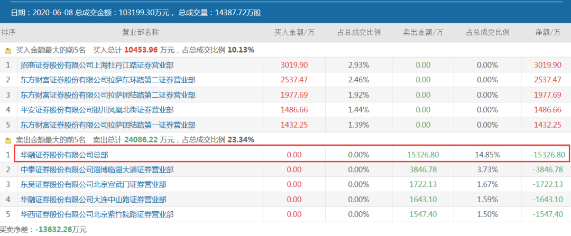Click 东方财富证券拉萨团结路第二证券营业部
Viewport: 571px width, 236px height.
click(x=108, y=95)
